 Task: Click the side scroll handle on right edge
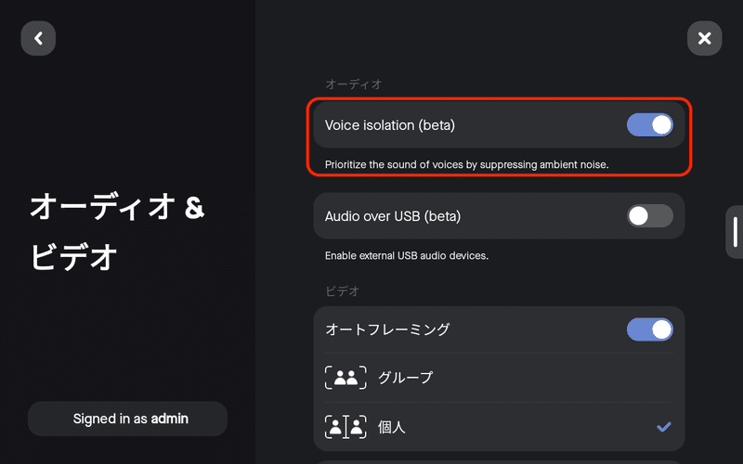click(735, 232)
